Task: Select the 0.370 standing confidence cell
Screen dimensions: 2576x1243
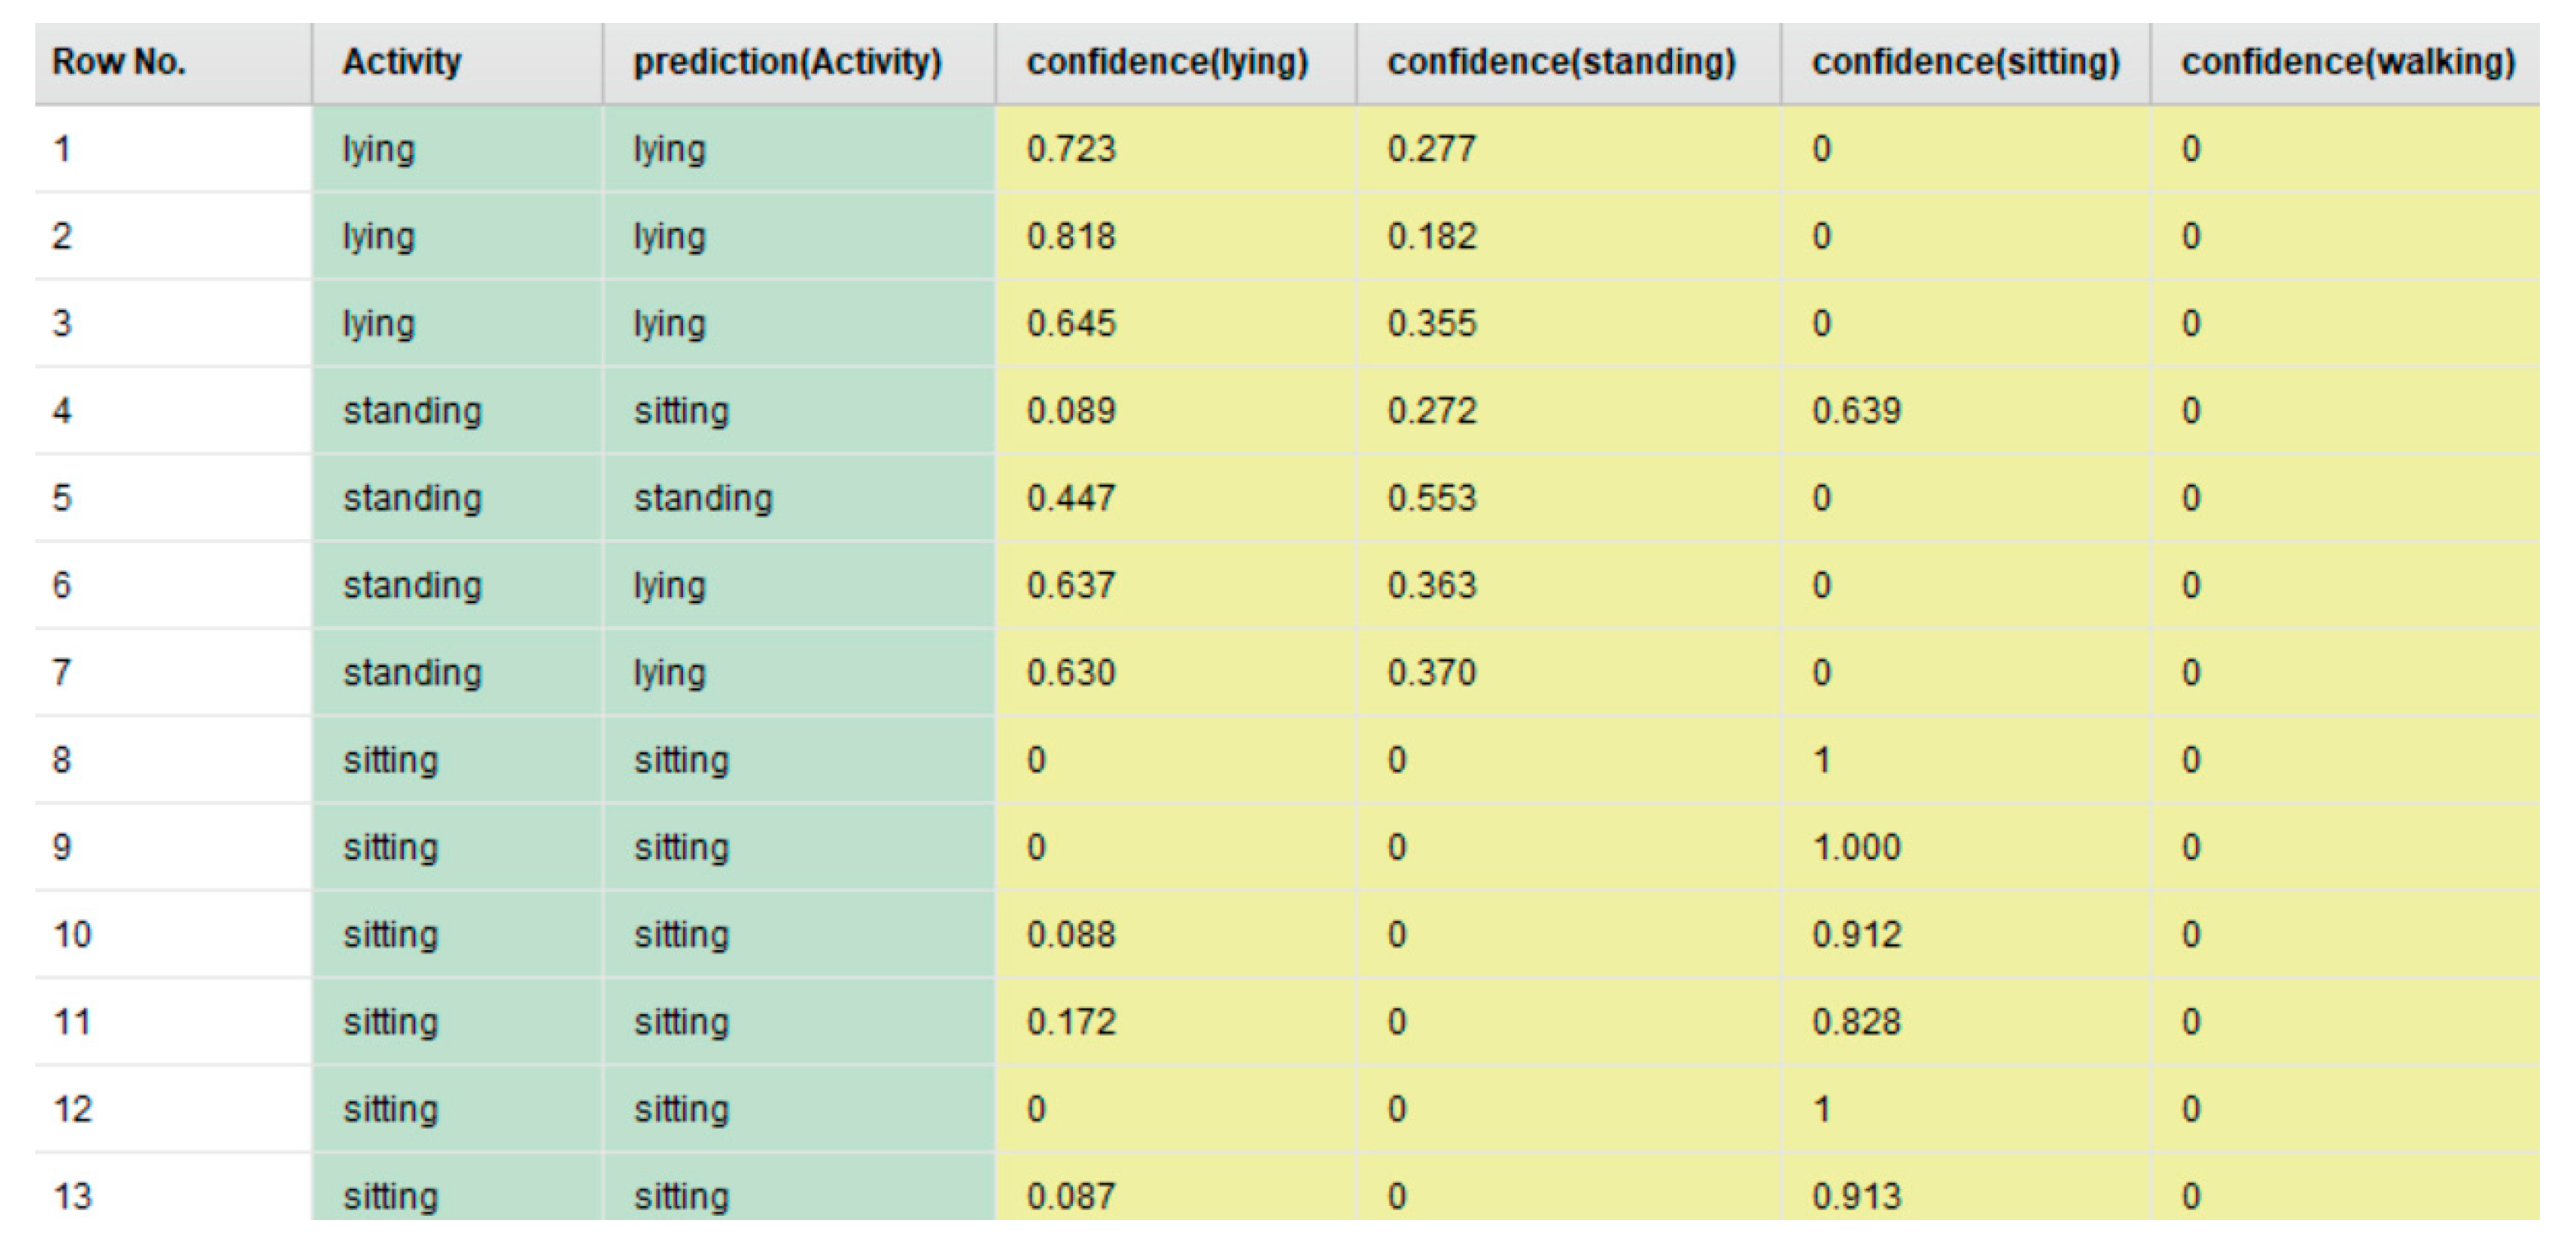Action: [x=1431, y=673]
